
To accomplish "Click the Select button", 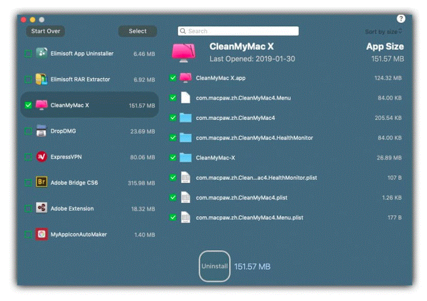I will [138, 31].
